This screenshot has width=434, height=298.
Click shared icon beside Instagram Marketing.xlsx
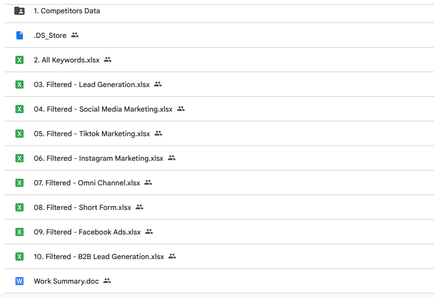click(172, 158)
